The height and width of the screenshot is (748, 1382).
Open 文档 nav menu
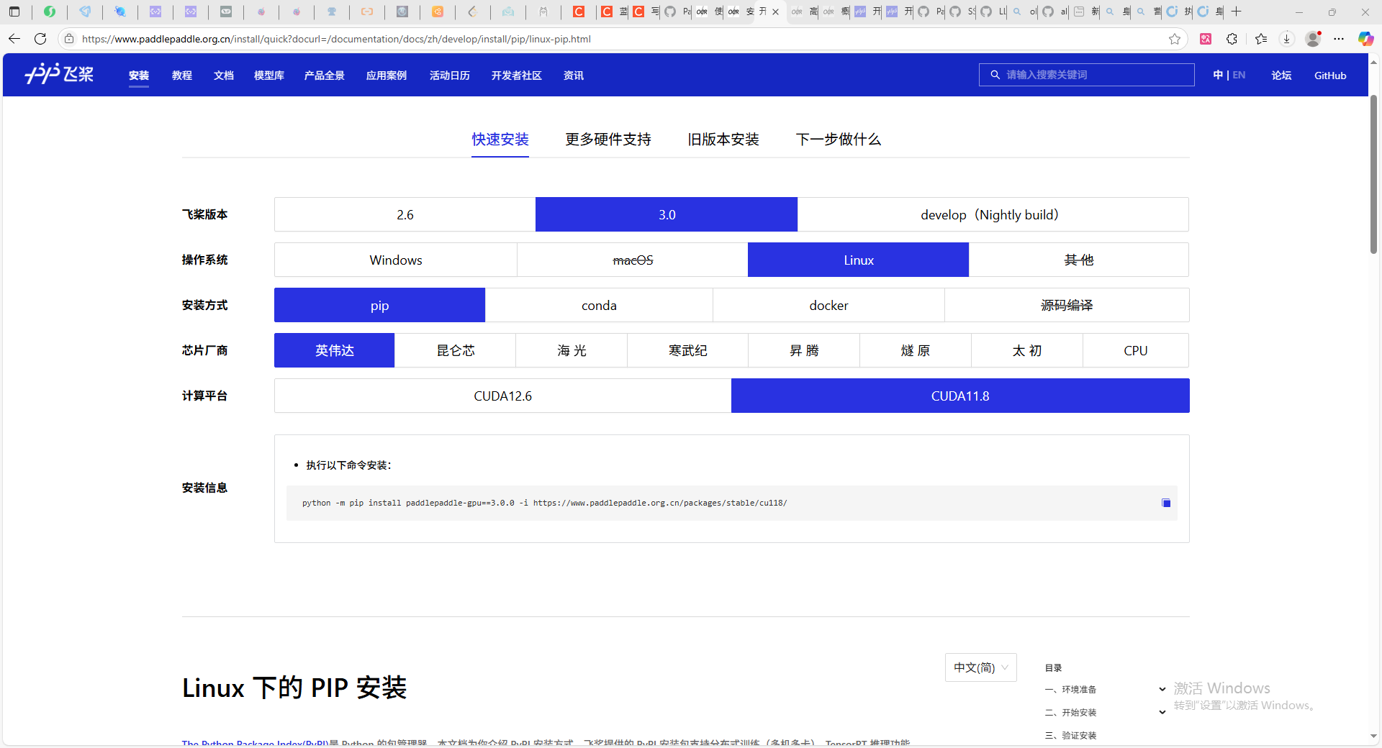[x=224, y=76]
